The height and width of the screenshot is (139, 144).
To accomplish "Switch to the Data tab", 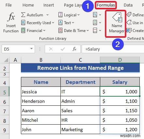I will pyautogui.click(x=128, y=5).
